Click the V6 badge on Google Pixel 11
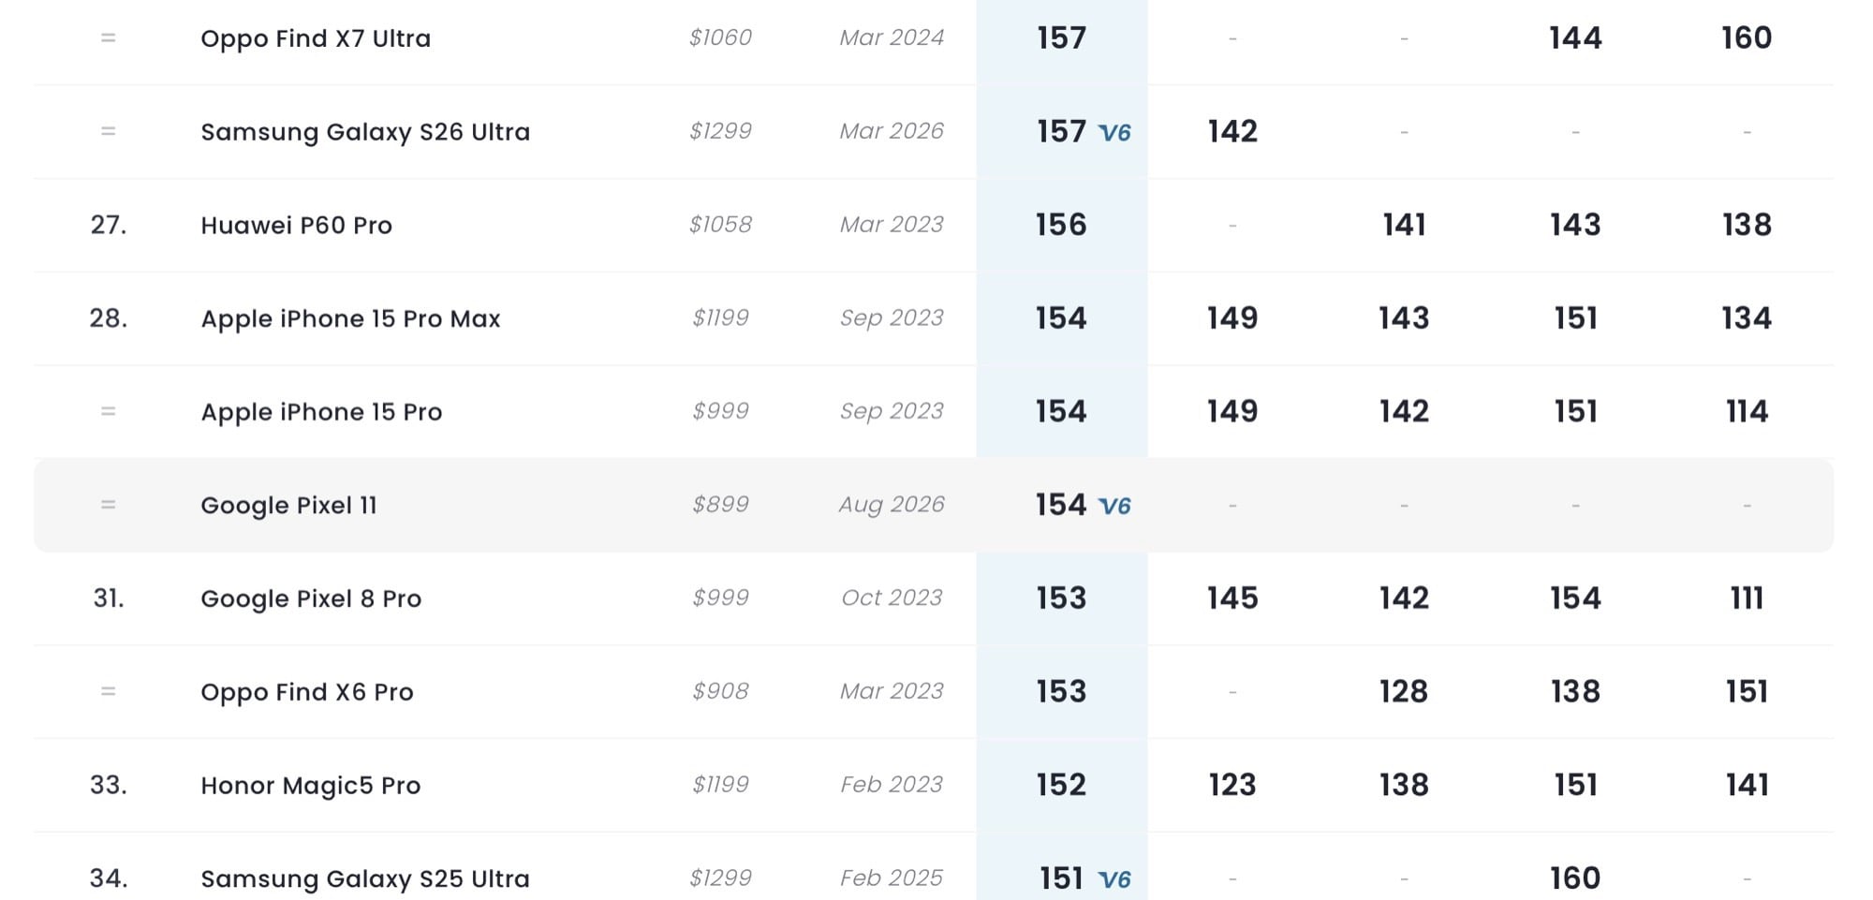The image size is (1873, 900). pyautogui.click(x=1114, y=506)
